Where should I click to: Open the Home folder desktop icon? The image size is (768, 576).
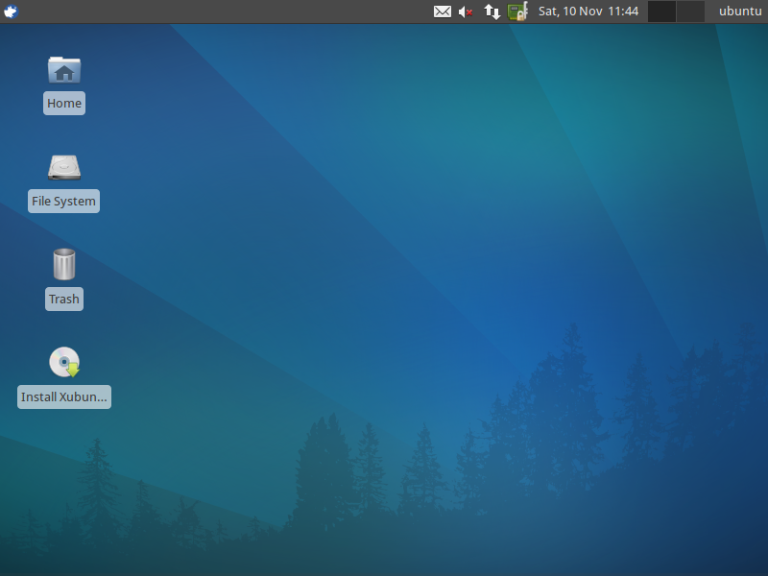64,70
